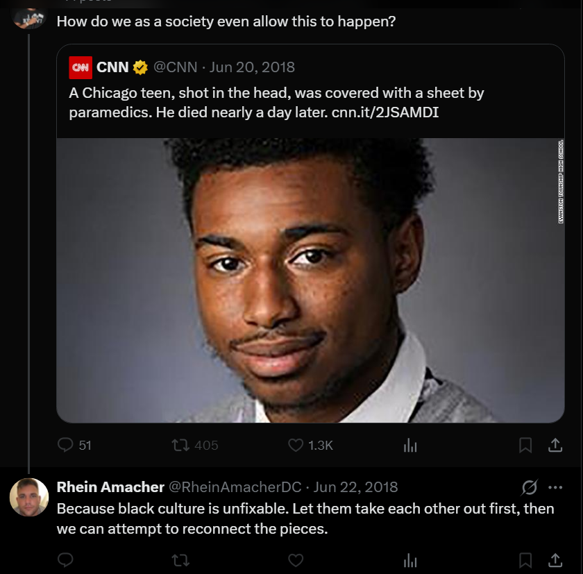Open the @RheinAmacherDC profile handle
This screenshot has width=583, height=574.
click(x=235, y=487)
